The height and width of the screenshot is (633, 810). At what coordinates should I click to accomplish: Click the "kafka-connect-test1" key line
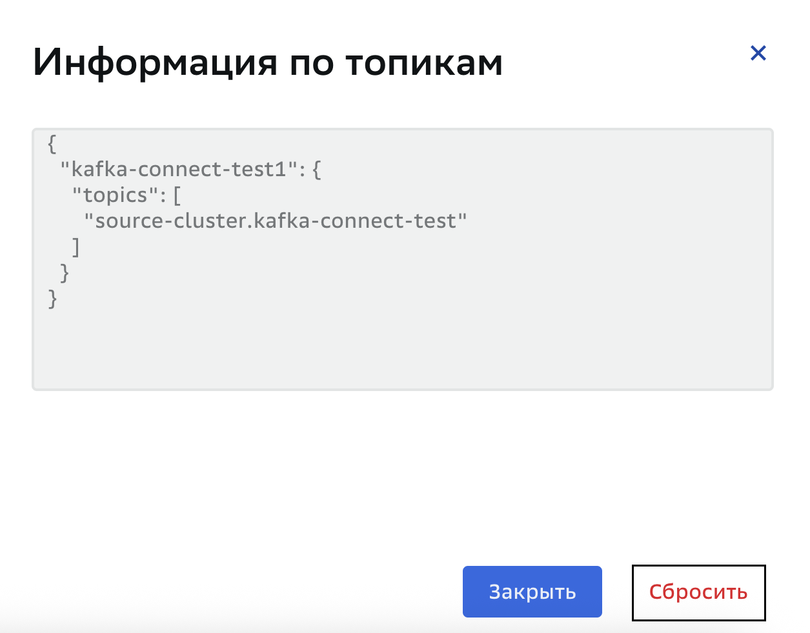tap(190, 169)
